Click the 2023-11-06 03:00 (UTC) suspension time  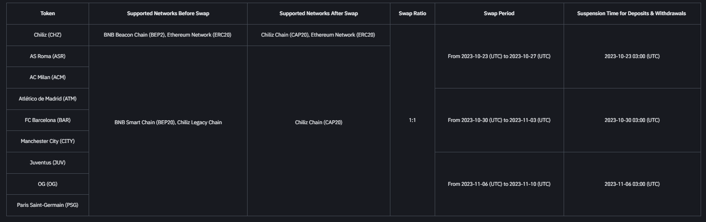[x=632, y=184]
